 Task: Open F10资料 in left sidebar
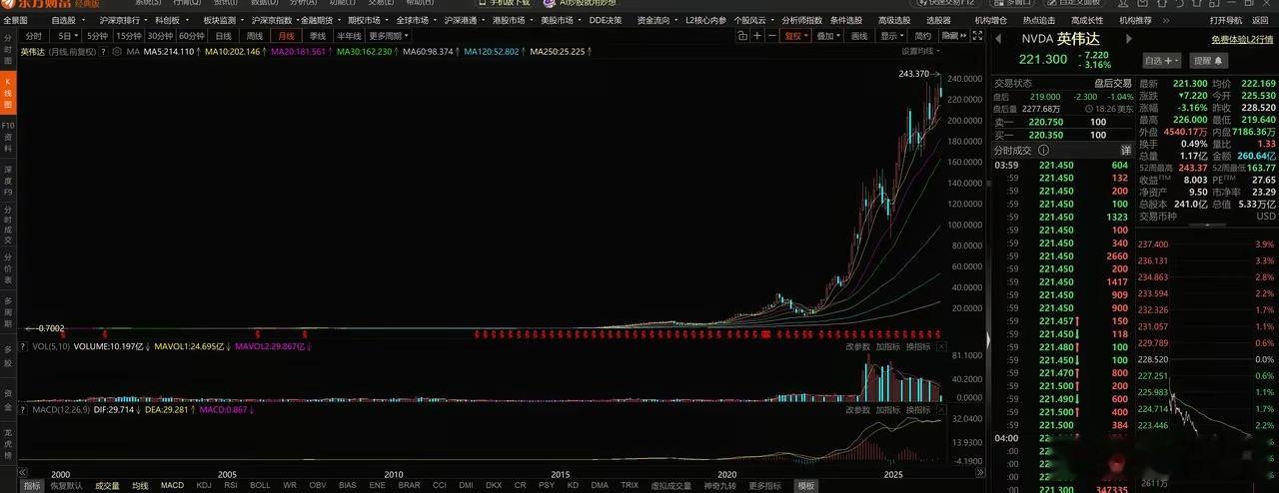pos(8,137)
